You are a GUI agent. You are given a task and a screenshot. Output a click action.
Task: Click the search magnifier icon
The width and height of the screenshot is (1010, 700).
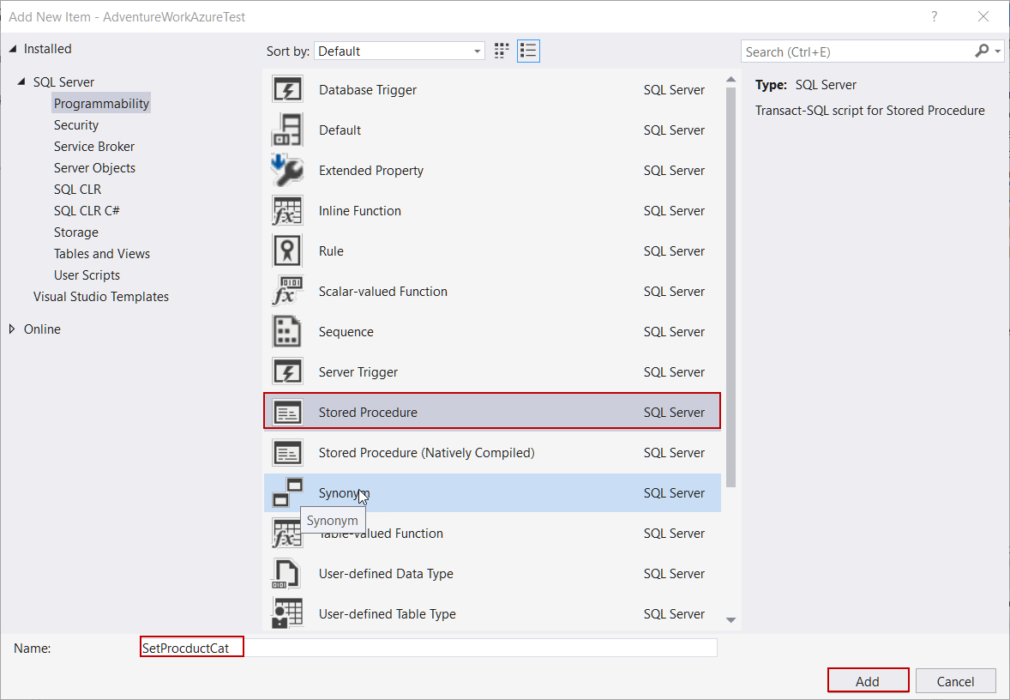coord(983,51)
